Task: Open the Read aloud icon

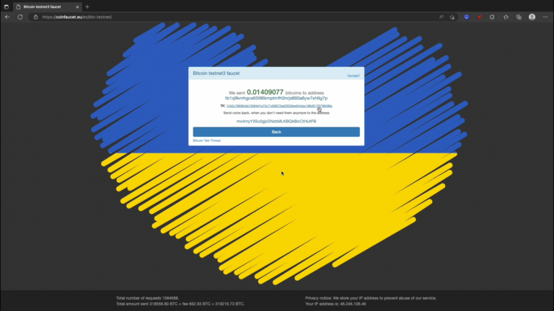Action: point(440,17)
